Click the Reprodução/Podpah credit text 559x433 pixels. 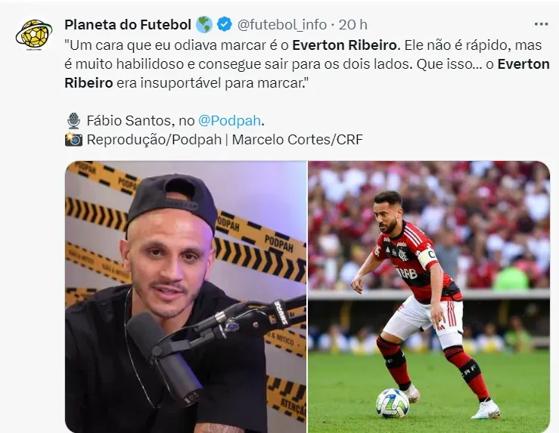(x=154, y=140)
